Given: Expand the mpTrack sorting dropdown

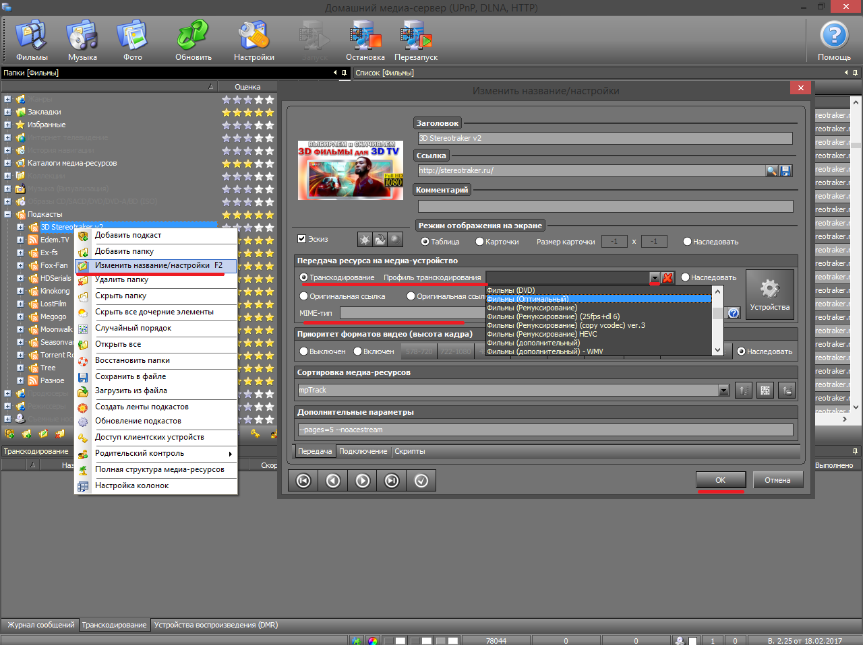Looking at the screenshot, I should [723, 391].
